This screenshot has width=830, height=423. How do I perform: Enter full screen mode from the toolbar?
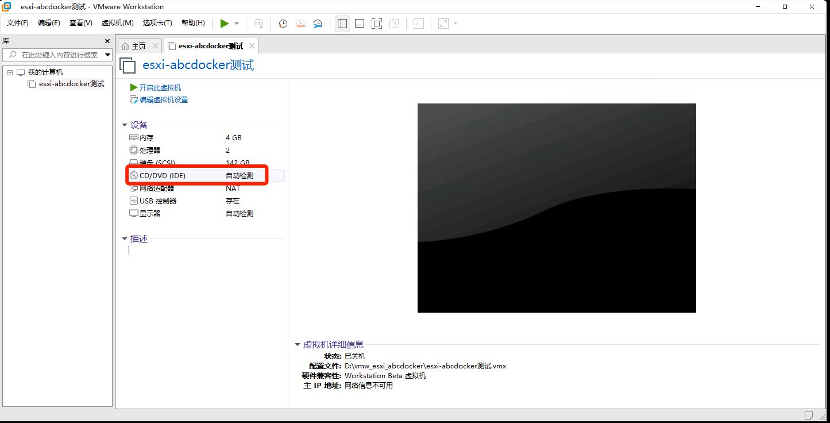(x=377, y=24)
